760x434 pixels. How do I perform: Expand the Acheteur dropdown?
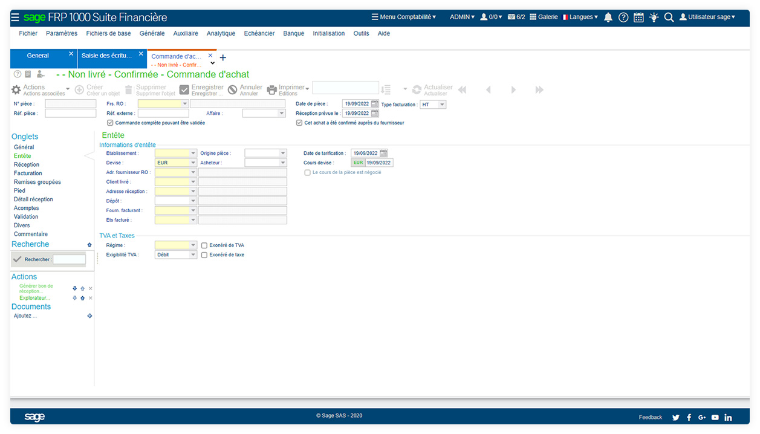283,163
